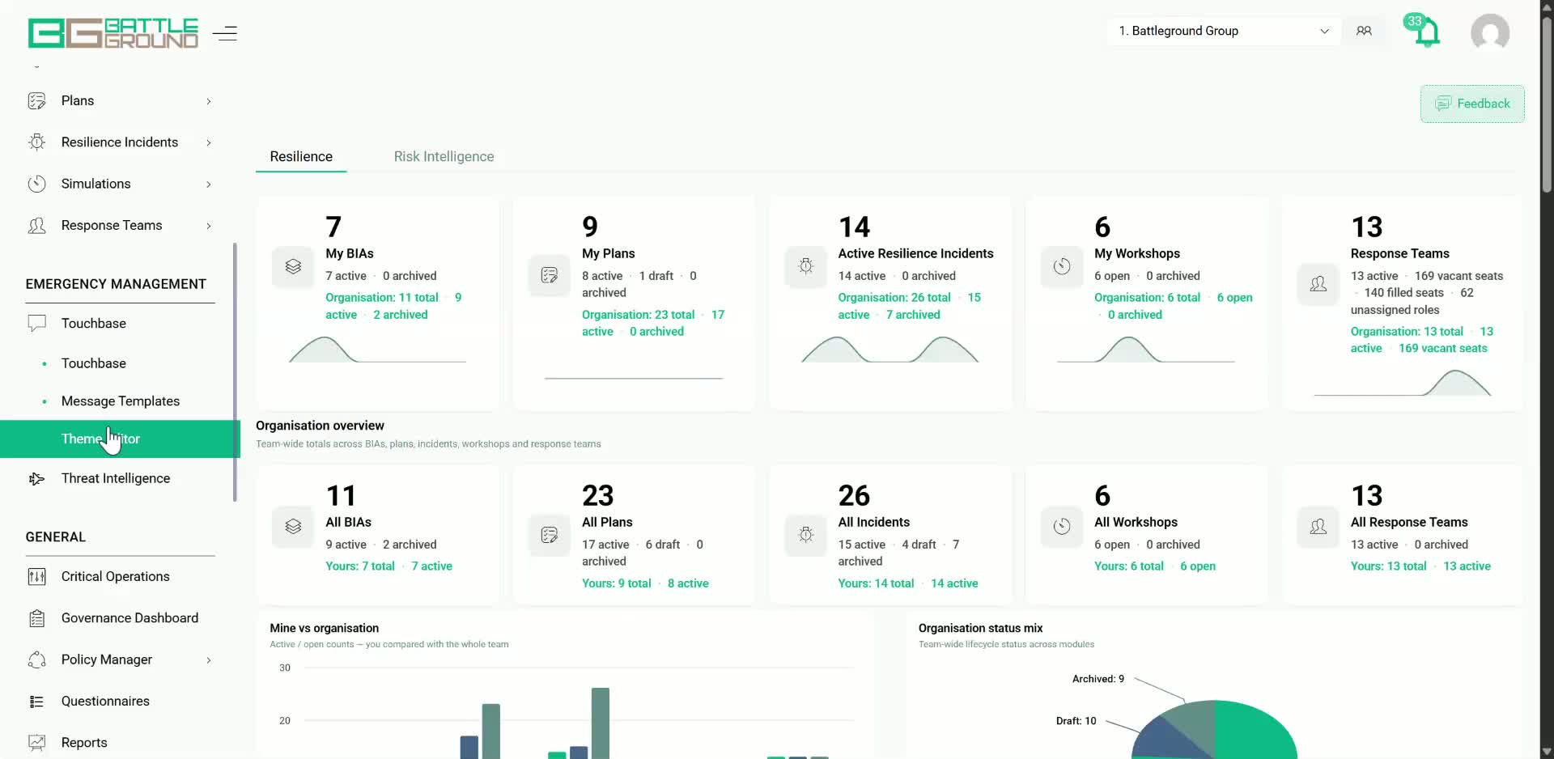The image size is (1554, 759).
Task: Open Threat Intelligence from the sidebar
Action: click(x=116, y=478)
